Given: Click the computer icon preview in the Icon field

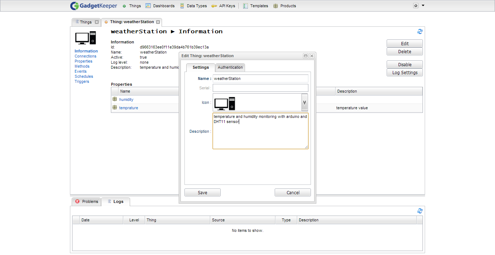Looking at the screenshot, I should tap(225, 103).
